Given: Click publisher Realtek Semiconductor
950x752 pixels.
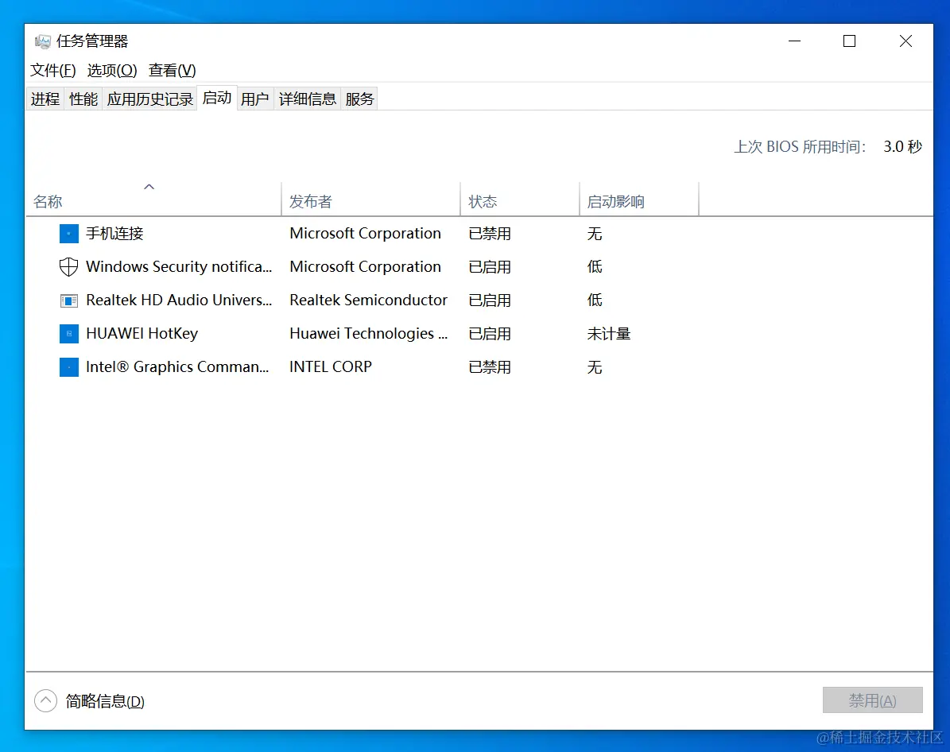Looking at the screenshot, I should click(x=368, y=300).
